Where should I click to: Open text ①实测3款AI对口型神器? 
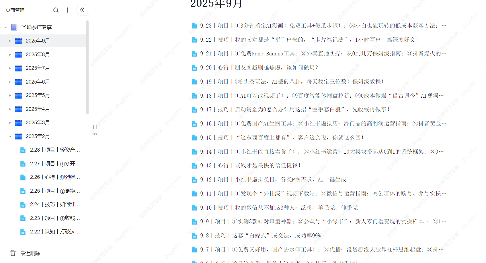coord(263,221)
